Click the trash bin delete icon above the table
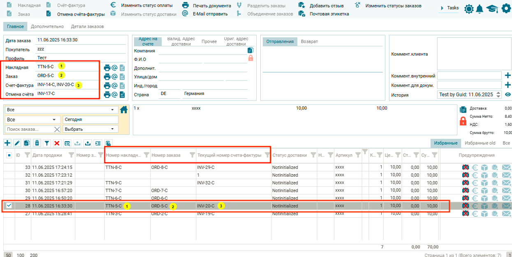This screenshot has width=512, height=257. click(37, 143)
